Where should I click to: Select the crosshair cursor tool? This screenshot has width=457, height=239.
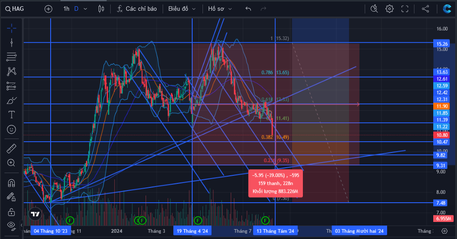(x=11, y=28)
